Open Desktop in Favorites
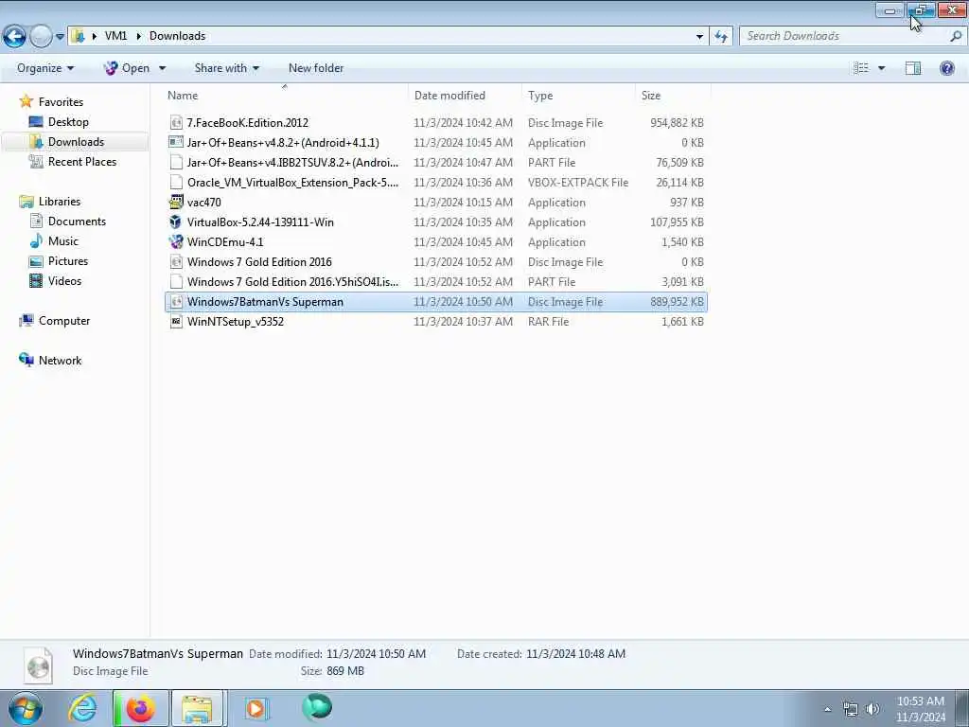The image size is (969, 727). [x=68, y=122]
